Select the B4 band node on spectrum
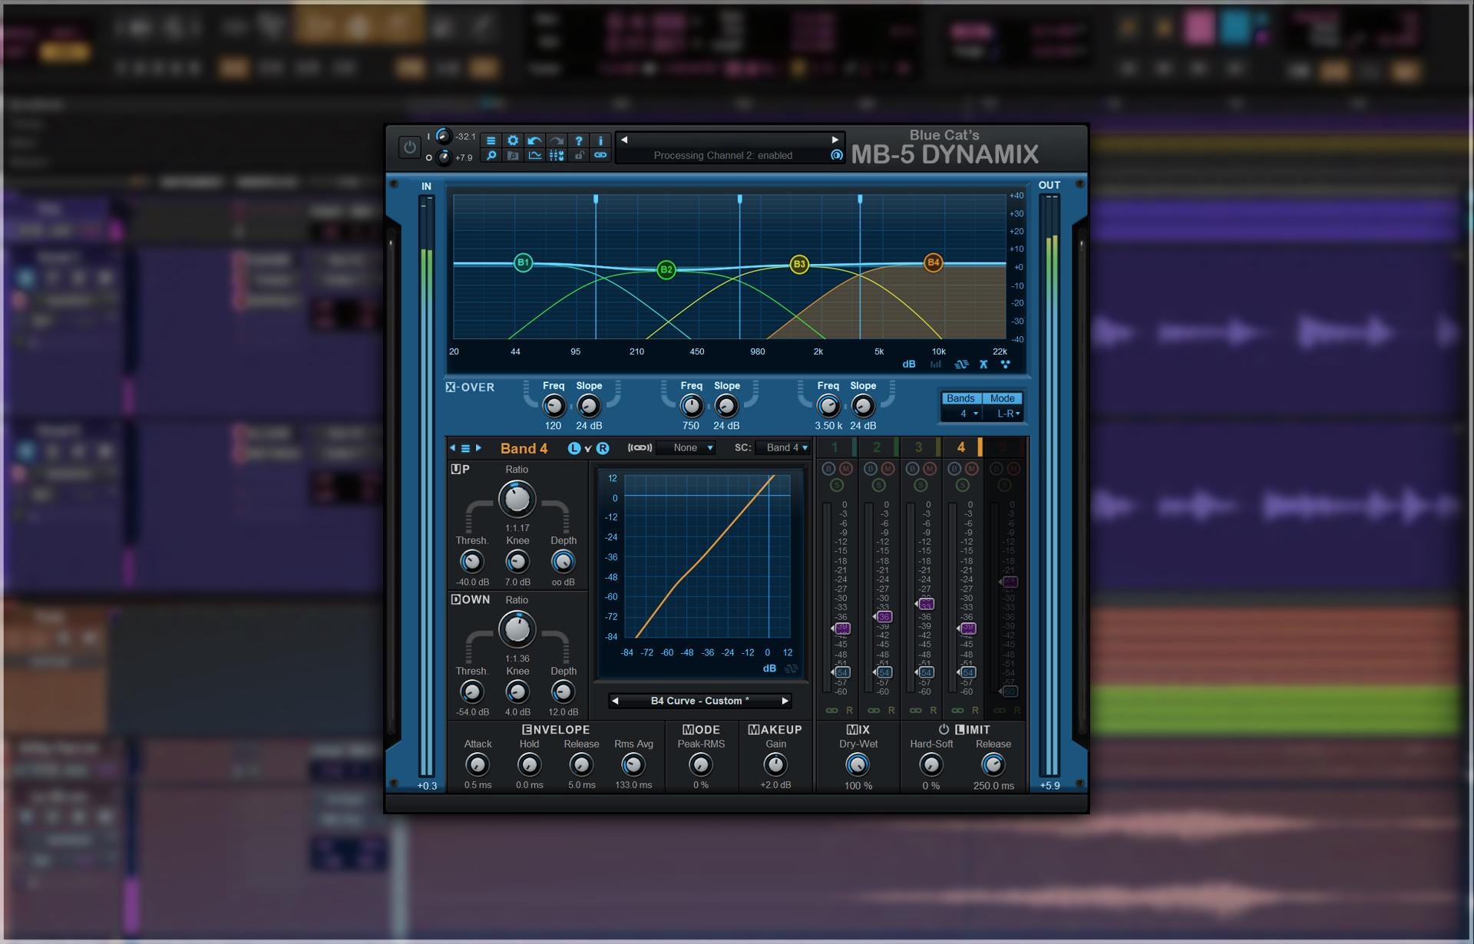Image resolution: width=1474 pixels, height=944 pixels. [x=933, y=262]
